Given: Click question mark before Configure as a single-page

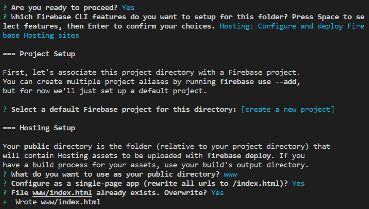Looking at the screenshot, I should point(5,184).
